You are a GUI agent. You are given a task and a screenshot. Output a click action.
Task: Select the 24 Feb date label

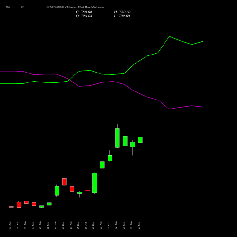(x=116, y=226)
